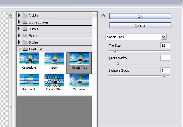This screenshot has width=183, height=127.
Task: Click the preview scrollbar up arrow
Action: coord(11,15)
